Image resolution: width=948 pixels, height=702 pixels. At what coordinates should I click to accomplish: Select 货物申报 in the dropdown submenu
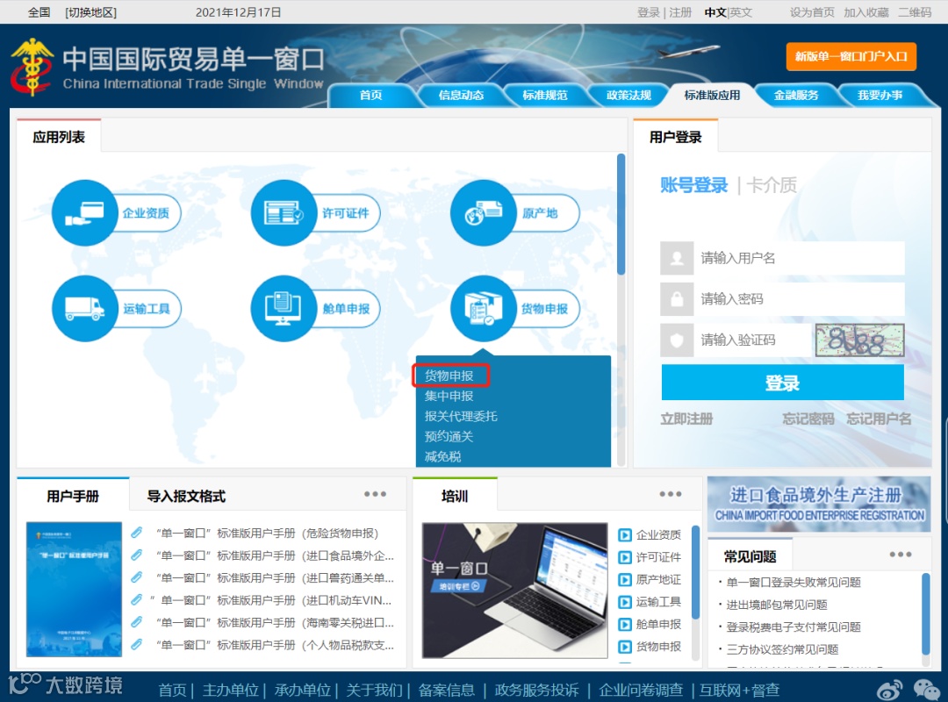[449, 376]
